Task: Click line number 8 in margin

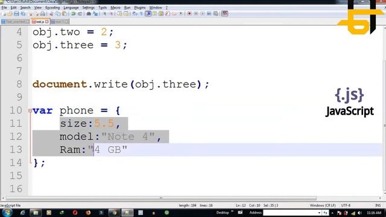Action: click(19, 84)
